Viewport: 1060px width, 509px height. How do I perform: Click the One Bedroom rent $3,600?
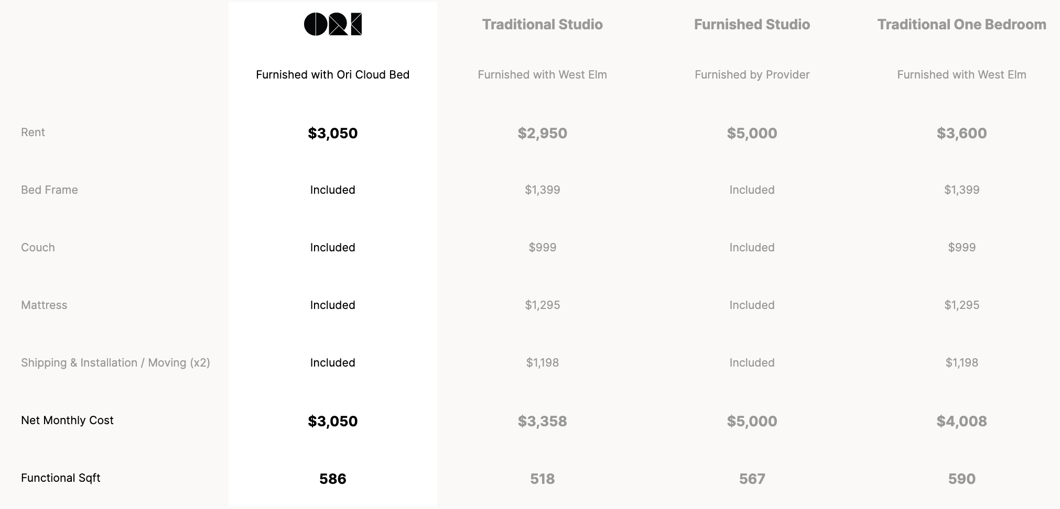pyautogui.click(x=961, y=134)
